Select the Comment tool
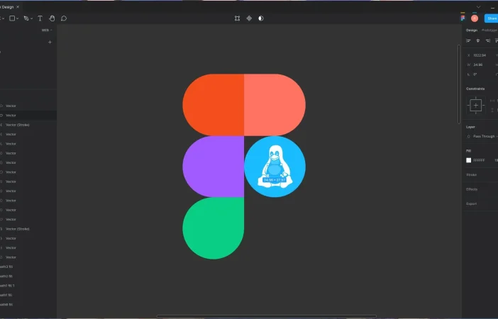Viewport: 498px width, 319px height. pos(64,18)
